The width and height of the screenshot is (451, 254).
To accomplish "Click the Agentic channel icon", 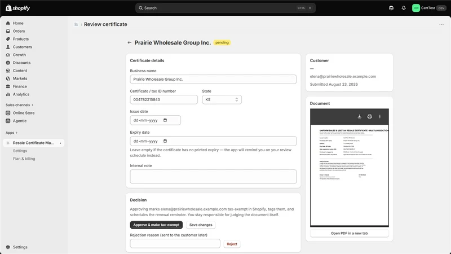I will 8,121.
